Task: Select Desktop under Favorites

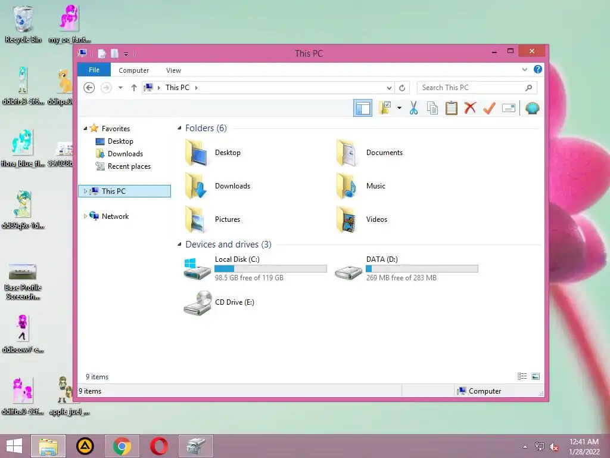Action: [x=120, y=141]
